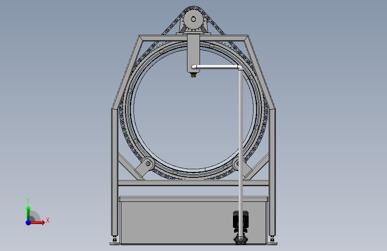Viewport: 387px width, 251px height.
Task: Select the horizontal white pipe section
Action: coord(216,67)
